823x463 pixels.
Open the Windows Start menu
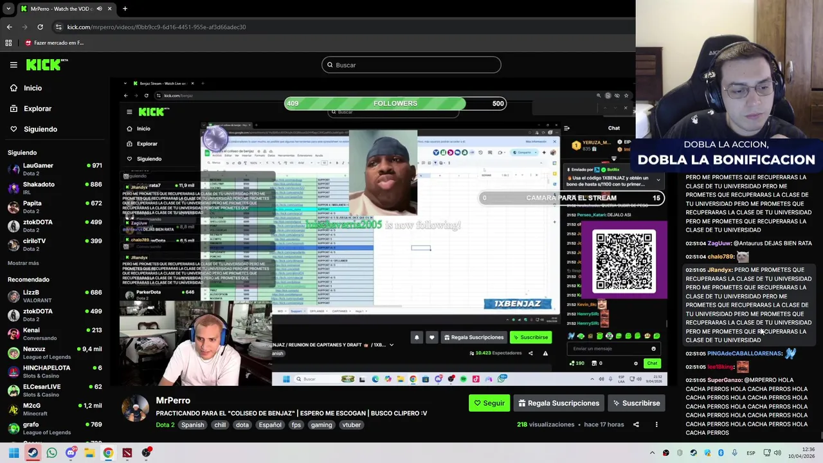(14, 453)
